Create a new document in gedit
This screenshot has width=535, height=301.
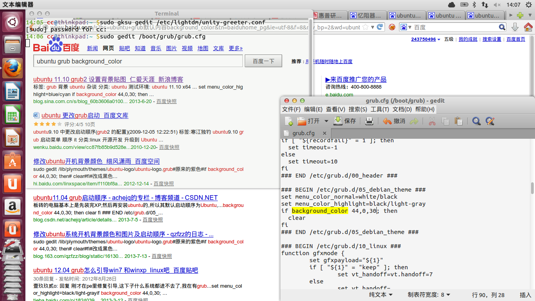289,121
